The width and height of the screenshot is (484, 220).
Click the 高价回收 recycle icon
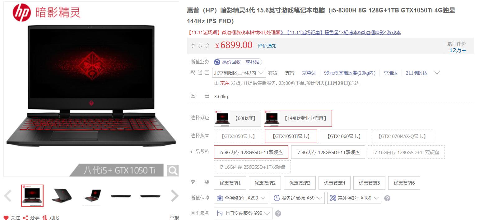coord(217,62)
